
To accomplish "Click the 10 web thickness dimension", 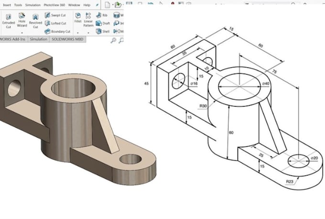I will 206,69.
